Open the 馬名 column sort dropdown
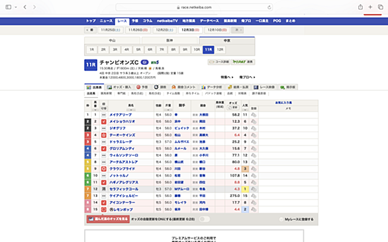The image size is (388, 242). pos(131,110)
